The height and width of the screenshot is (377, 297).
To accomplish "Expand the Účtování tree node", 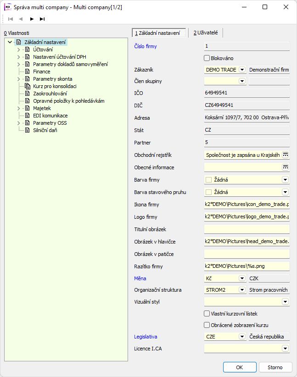I will click(x=18, y=50).
